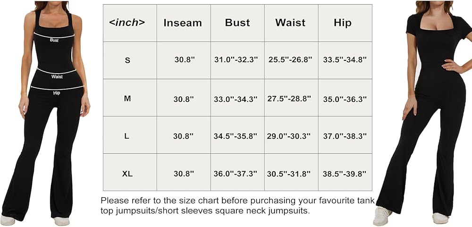Choose the L size row label
Screen dimensions: 472x227
(127, 136)
